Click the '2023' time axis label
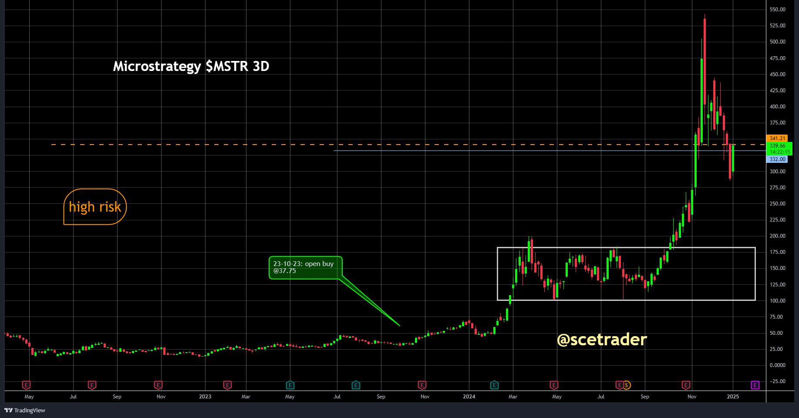This screenshot has height=418, width=799. pos(205,397)
